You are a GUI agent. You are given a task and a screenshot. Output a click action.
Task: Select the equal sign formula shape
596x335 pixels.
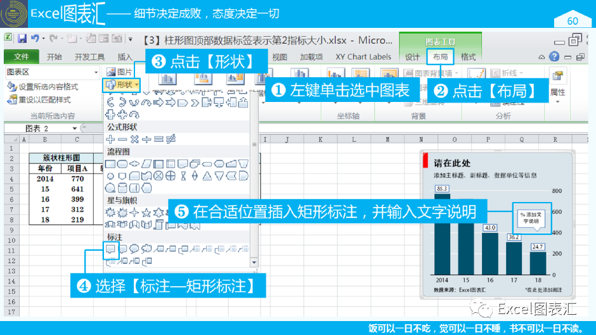pos(159,139)
